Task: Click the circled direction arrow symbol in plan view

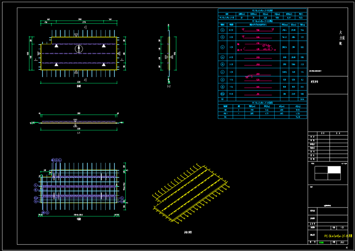Action: 79,49
